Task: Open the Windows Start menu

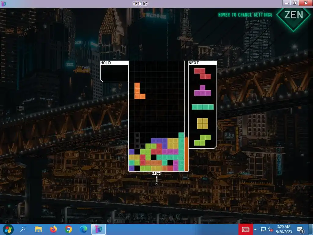Action: (x=8, y=229)
